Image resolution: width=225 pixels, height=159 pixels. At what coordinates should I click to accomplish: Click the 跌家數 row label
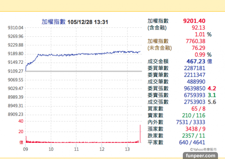(155, 136)
